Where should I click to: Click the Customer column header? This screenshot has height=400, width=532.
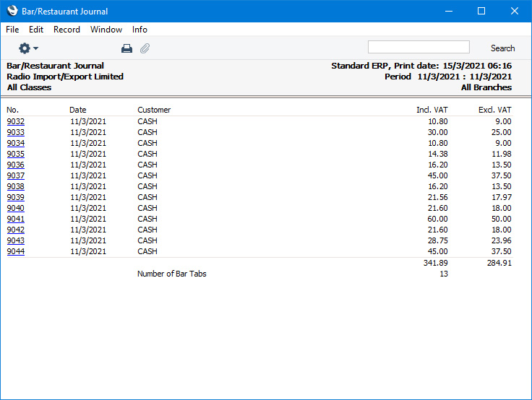[154, 110]
